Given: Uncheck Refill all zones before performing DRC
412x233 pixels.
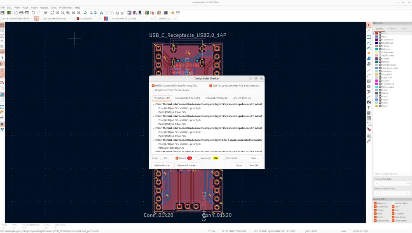Looking at the screenshot, I should click(153, 85).
